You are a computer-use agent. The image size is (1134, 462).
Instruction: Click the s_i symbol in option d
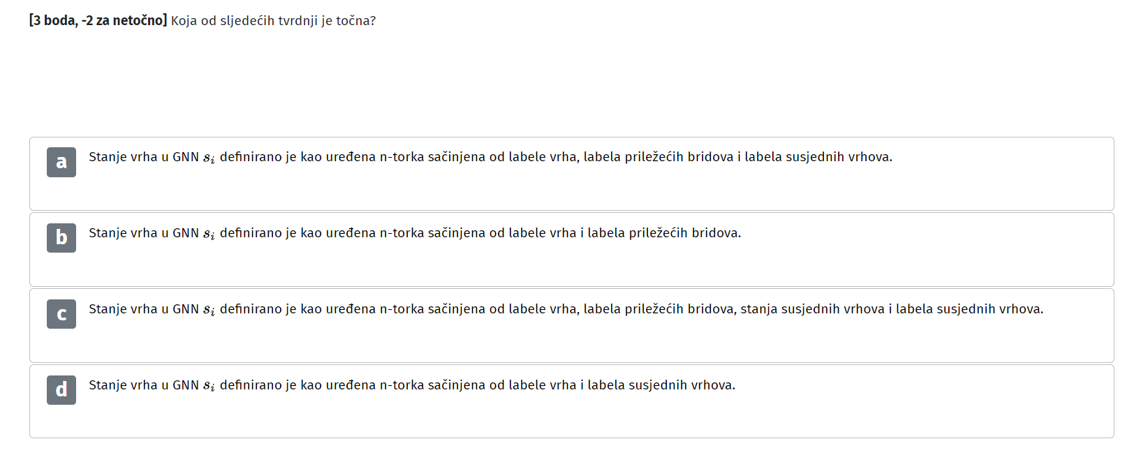tap(209, 387)
